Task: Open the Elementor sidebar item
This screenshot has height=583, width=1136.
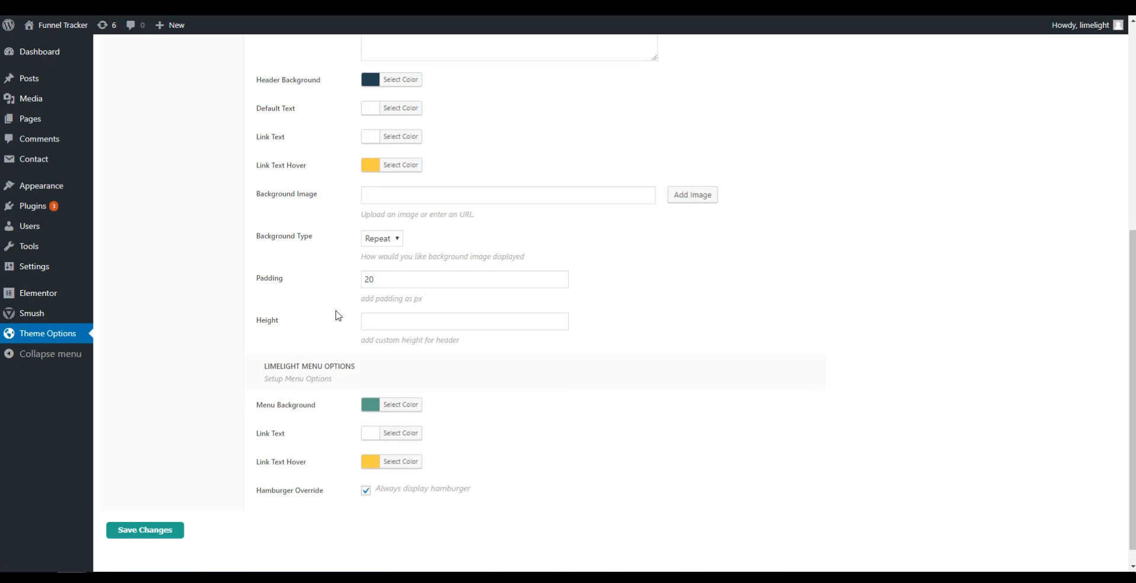Action: pos(38,293)
